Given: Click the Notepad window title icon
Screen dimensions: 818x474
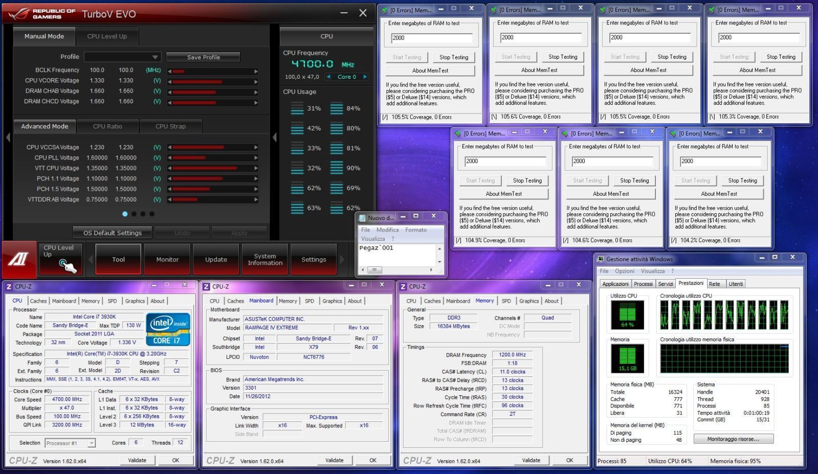Looking at the screenshot, I should click(362, 218).
